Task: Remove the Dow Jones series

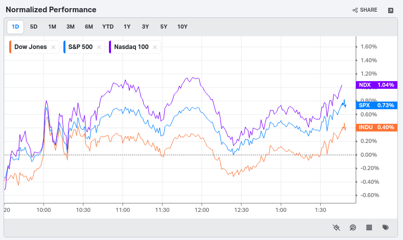Action: (x=53, y=47)
